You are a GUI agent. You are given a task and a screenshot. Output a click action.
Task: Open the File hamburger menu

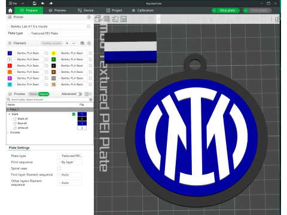pos(13,4)
